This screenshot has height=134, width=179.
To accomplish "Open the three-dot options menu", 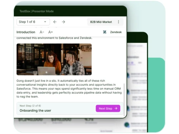I will tap(118, 22).
